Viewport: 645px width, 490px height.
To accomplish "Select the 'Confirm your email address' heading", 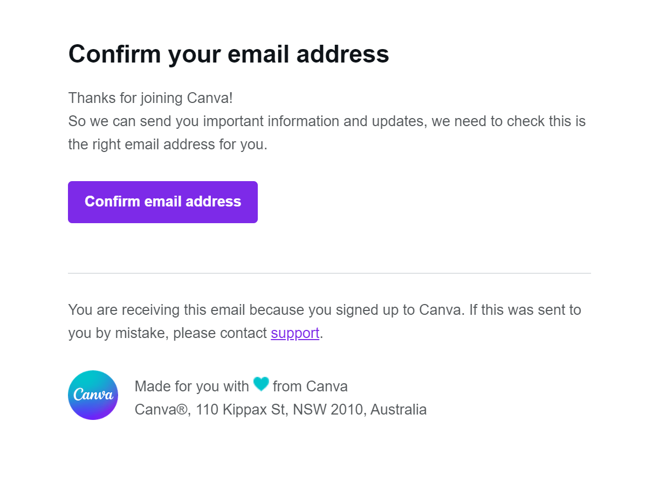I will point(228,54).
